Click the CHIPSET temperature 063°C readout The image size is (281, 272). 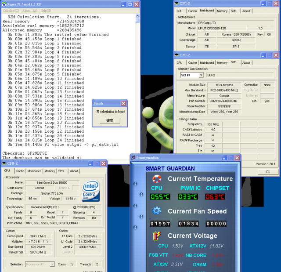(215, 197)
